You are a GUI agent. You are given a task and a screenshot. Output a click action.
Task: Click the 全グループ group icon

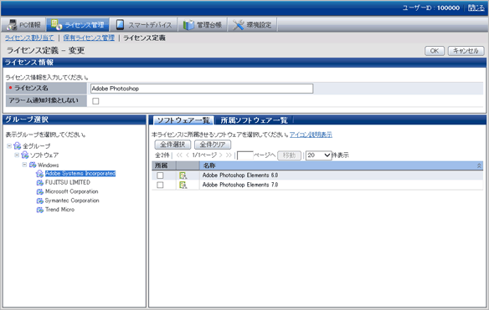coord(18,146)
